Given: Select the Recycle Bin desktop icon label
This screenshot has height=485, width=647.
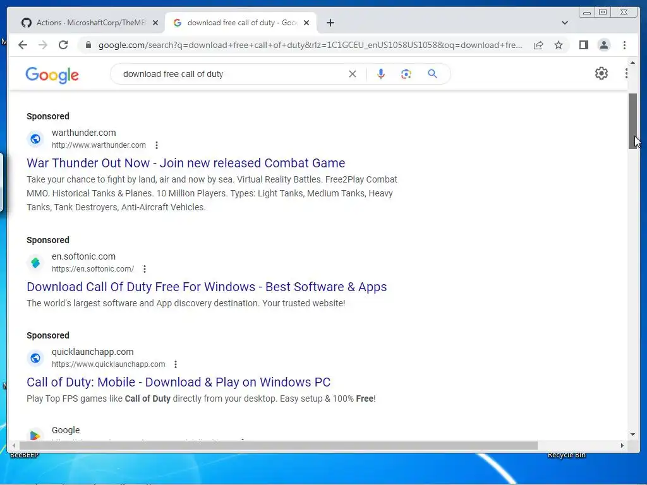Looking at the screenshot, I should [x=567, y=455].
